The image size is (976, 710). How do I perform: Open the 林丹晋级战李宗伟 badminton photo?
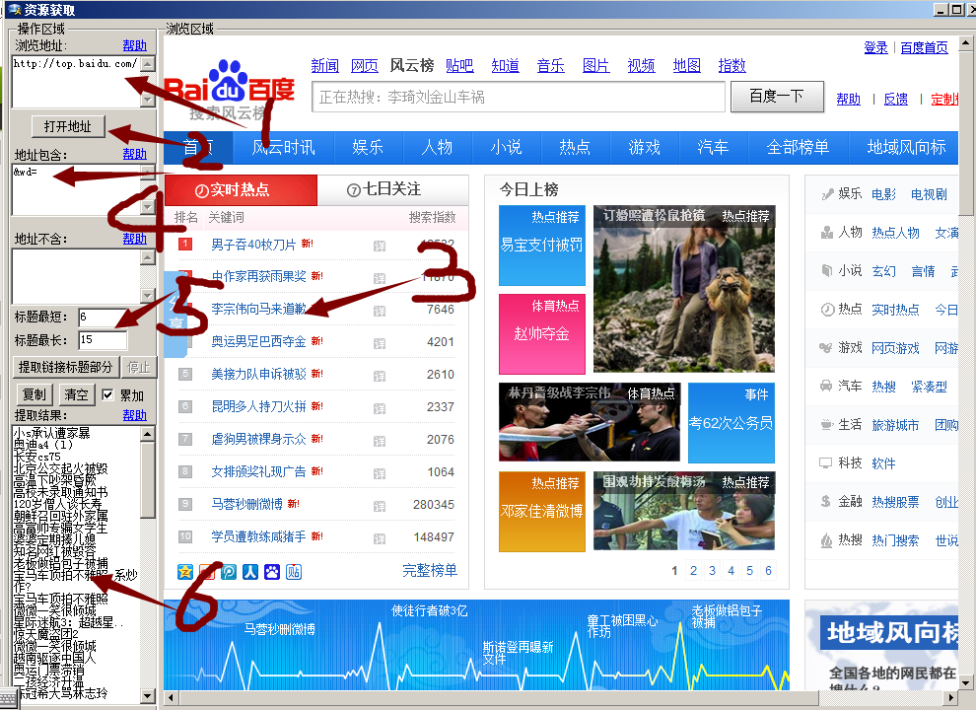[591, 422]
